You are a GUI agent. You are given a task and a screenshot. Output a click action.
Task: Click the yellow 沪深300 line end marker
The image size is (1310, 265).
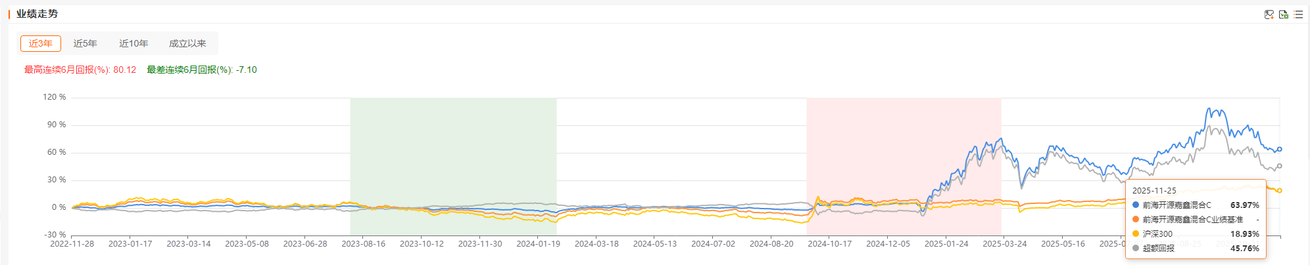click(x=1280, y=191)
